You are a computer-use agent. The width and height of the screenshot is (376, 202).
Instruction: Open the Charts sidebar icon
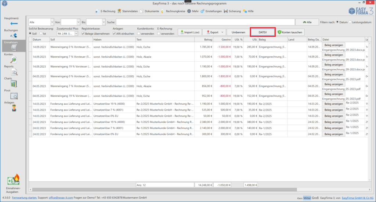(14, 84)
